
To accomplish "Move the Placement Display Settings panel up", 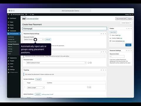I will click(101, 34).
